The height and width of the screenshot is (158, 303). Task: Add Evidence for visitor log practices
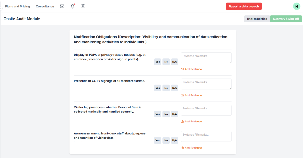(191, 122)
